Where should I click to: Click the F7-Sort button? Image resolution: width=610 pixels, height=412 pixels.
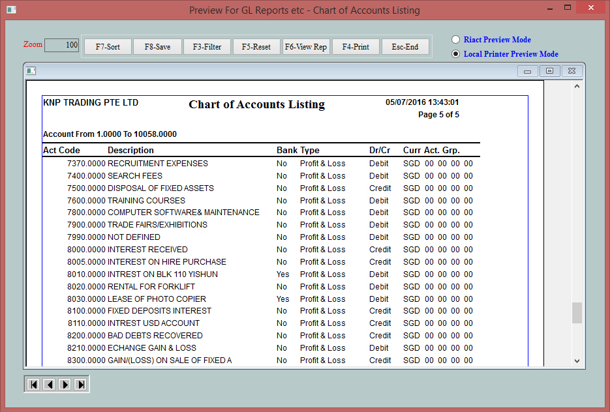(108, 47)
